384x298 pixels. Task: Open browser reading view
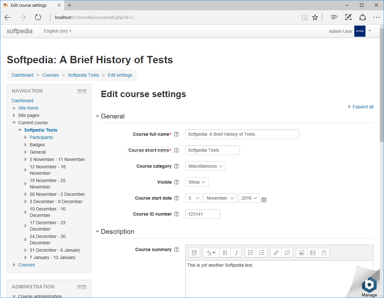point(305,17)
